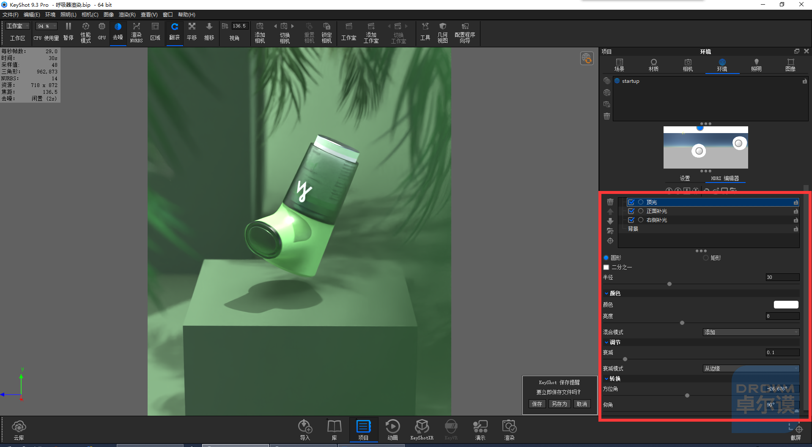Viewport: 812px width, 447px height.
Task: Open the 混合模式 blend mode dropdown
Action: pyautogui.click(x=751, y=333)
